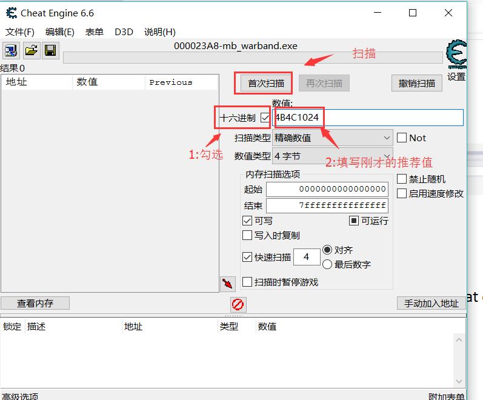Enable 扫描时暂停游戏 checkbox
Viewport: 483px width, 400px height.
coord(247,282)
